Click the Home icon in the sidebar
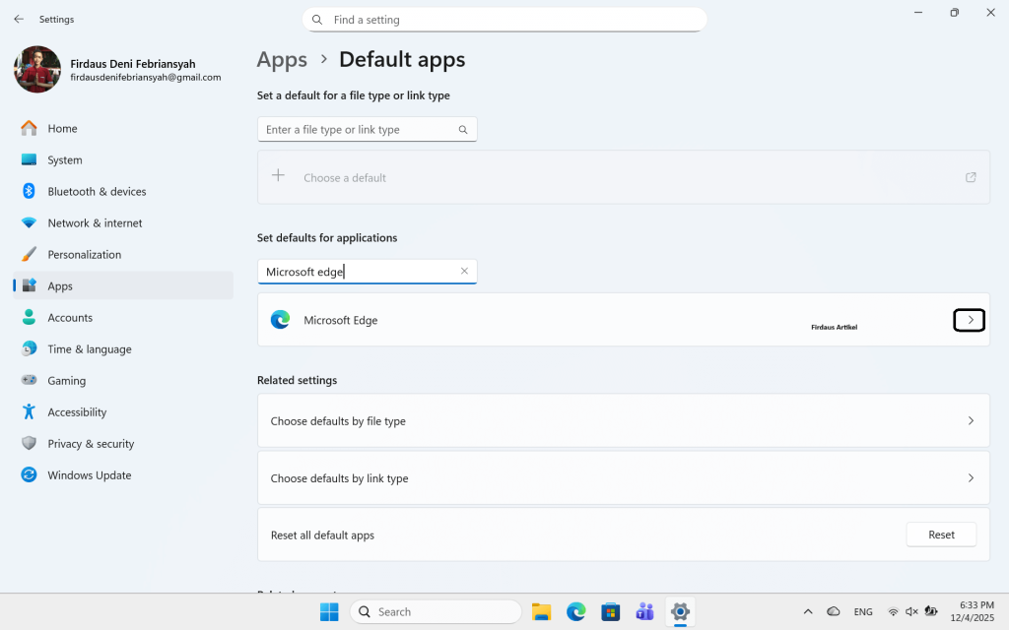 (x=29, y=128)
